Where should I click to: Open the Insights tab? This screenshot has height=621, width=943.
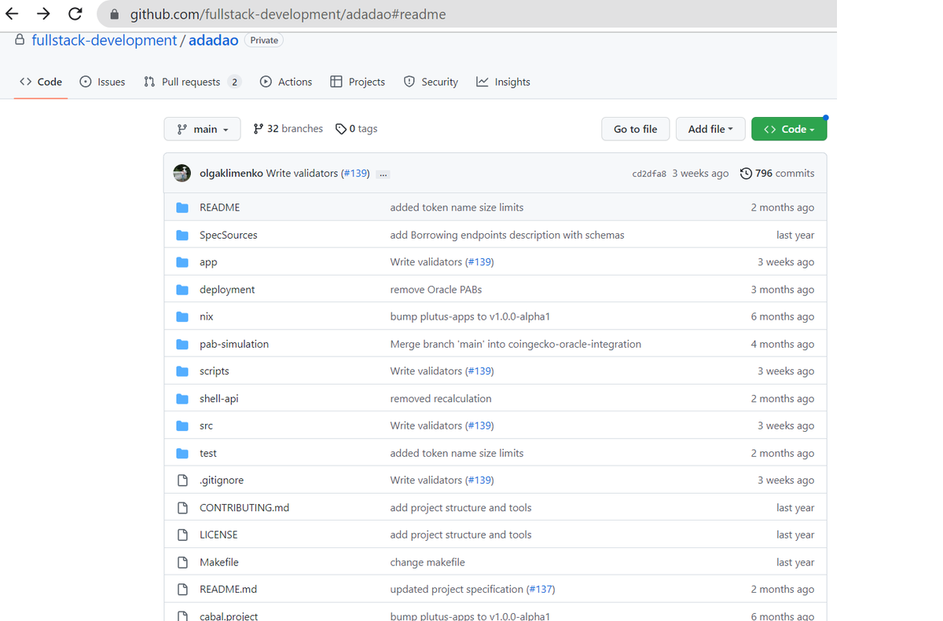(x=503, y=82)
